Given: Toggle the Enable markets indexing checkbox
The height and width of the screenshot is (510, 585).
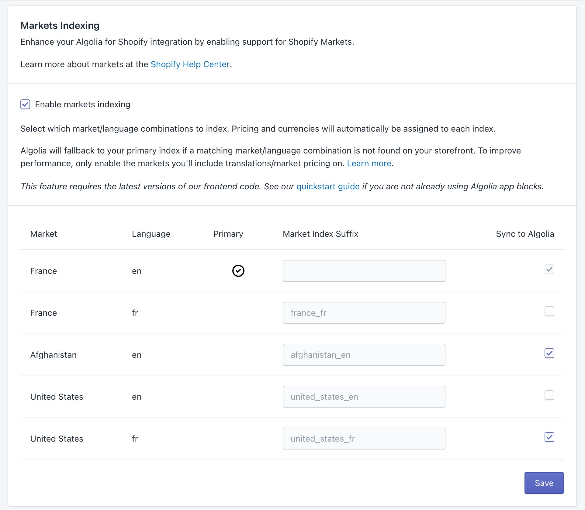Looking at the screenshot, I should click(25, 104).
